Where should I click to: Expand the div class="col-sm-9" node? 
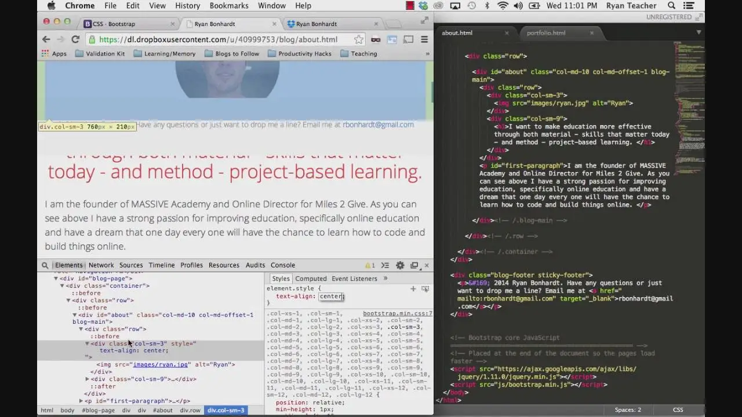coord(87,379)
